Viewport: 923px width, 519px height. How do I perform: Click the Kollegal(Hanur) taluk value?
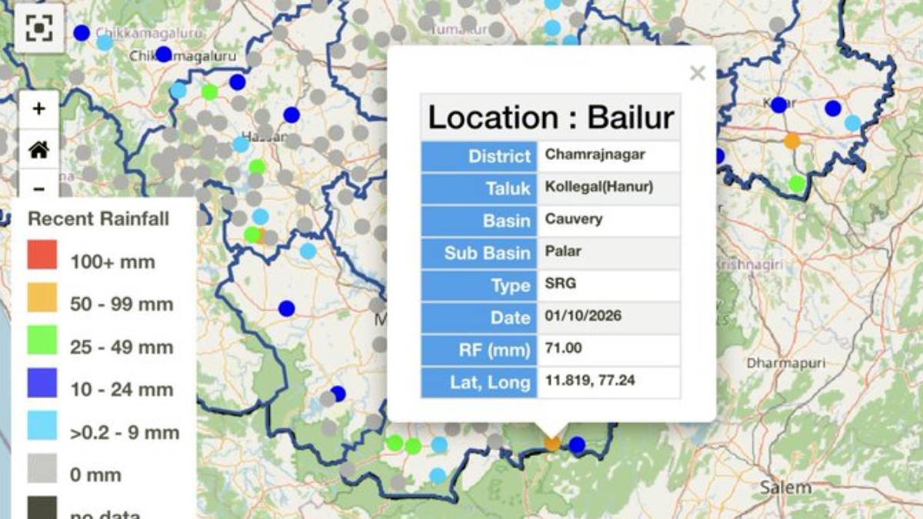[x=599, y=187]
